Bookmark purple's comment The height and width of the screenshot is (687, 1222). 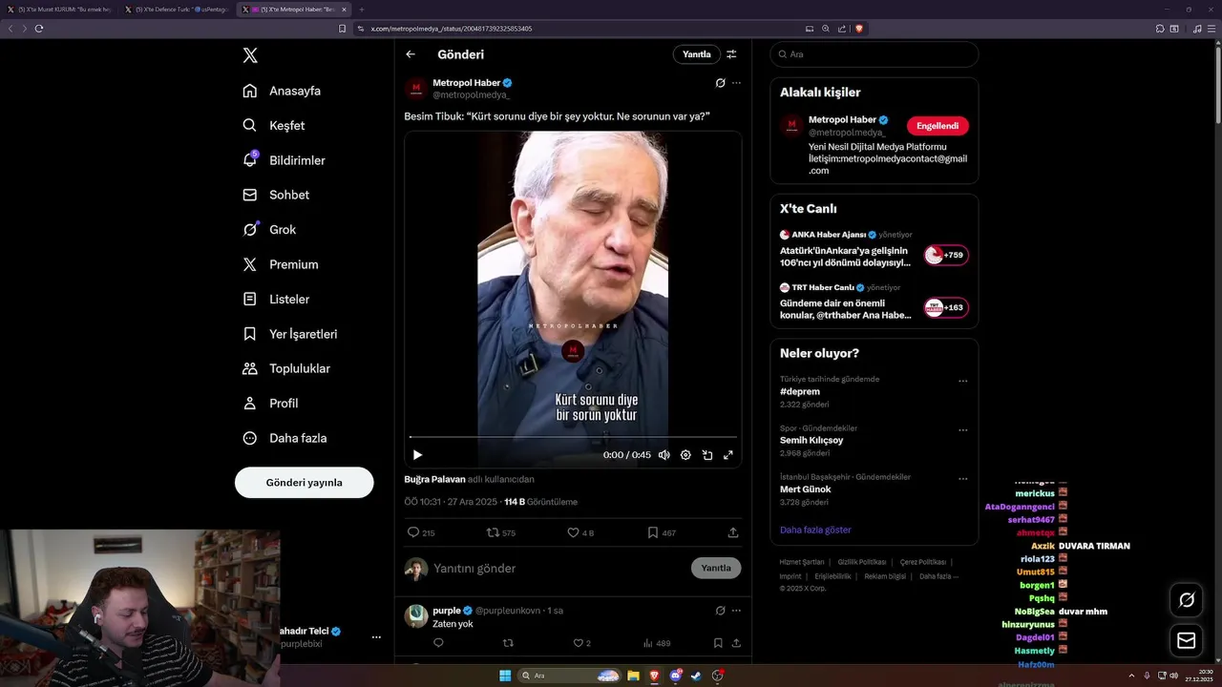[x=718, y=643]
